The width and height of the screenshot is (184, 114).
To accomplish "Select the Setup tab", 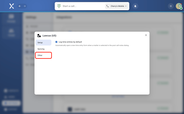I will tap(40, 43).
